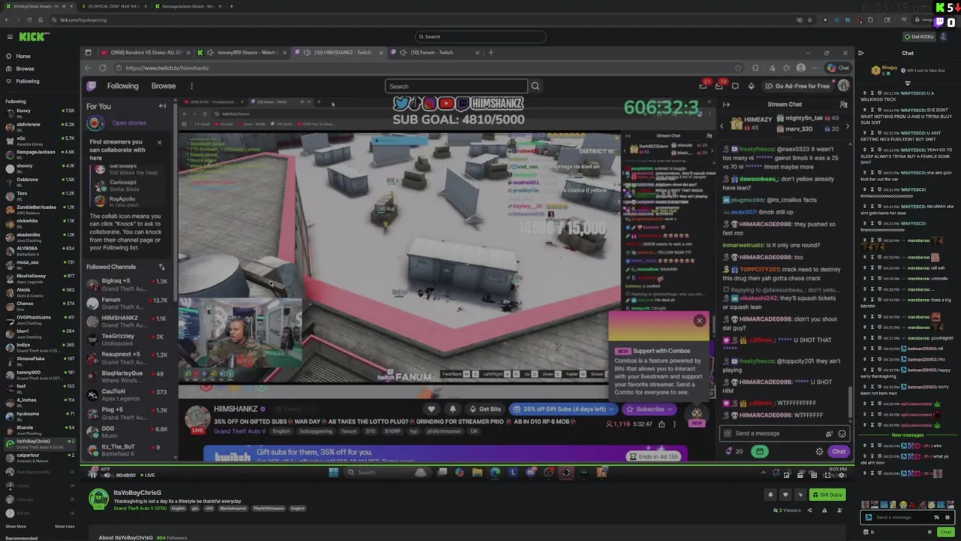Click the Blackstreamer tag
Screen dimensions: 961x541
tap(235, 509)
